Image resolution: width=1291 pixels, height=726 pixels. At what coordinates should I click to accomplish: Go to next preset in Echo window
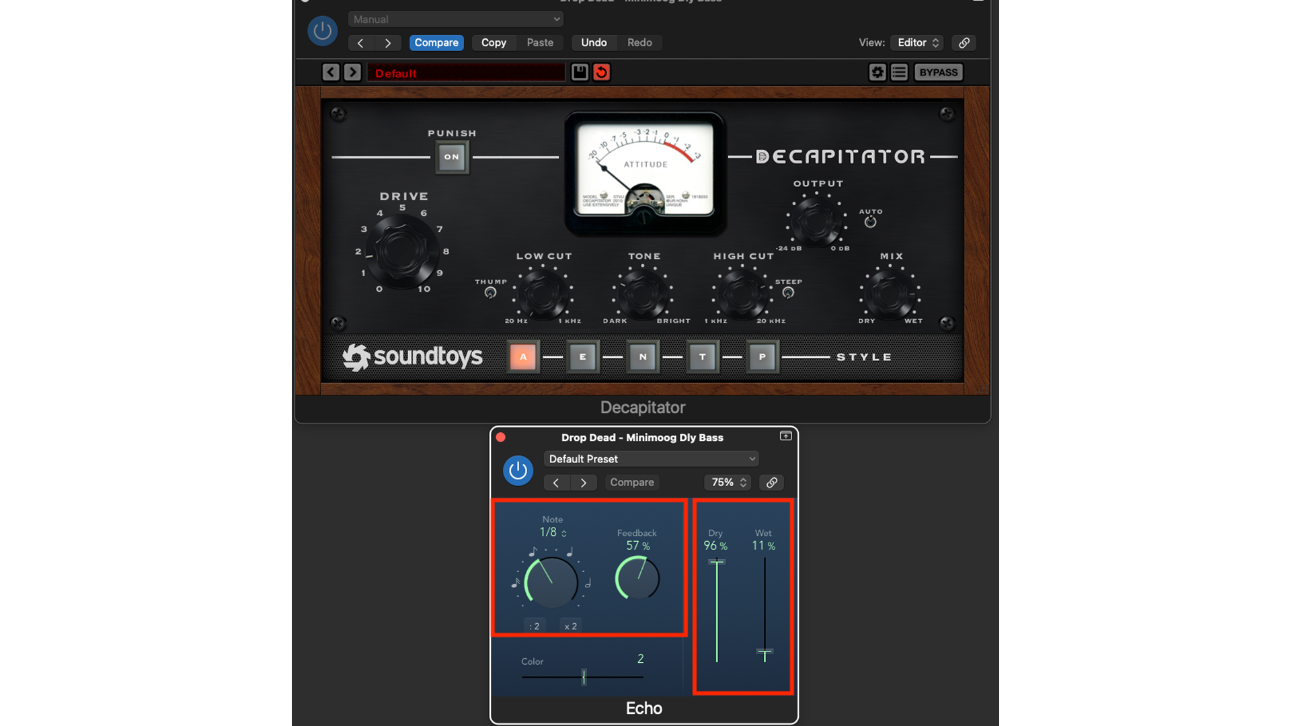tap(583, 483)
